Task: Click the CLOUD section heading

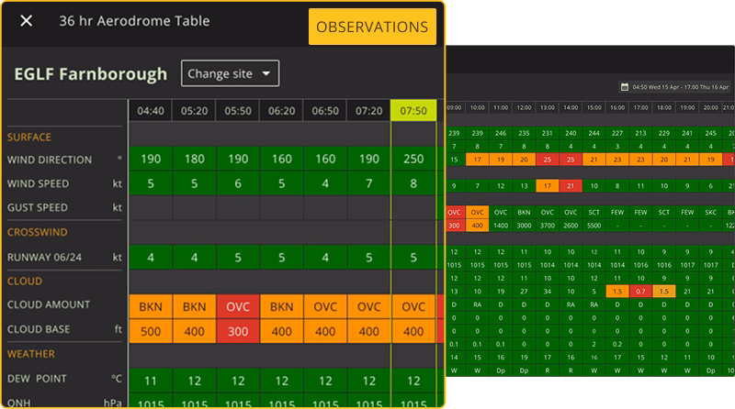Action: pyautogui.click(x=25, y=282)
